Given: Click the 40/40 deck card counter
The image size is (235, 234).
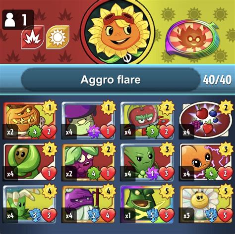Looking at the screenshot, I should click(x=217, y=80).
